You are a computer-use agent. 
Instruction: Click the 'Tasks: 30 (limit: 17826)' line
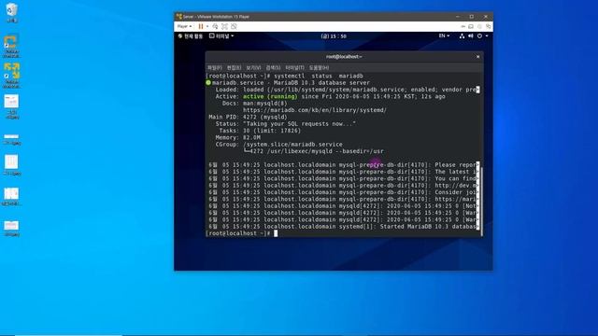point(260,131)
